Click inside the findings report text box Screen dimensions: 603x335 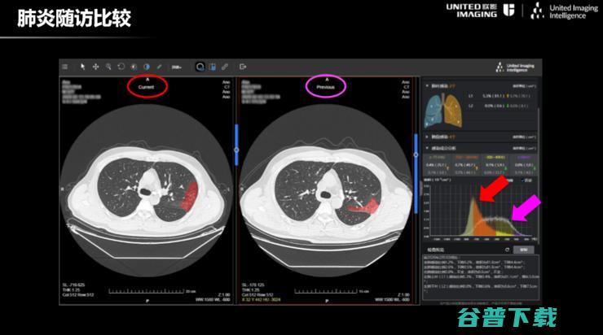click(481, 277)
